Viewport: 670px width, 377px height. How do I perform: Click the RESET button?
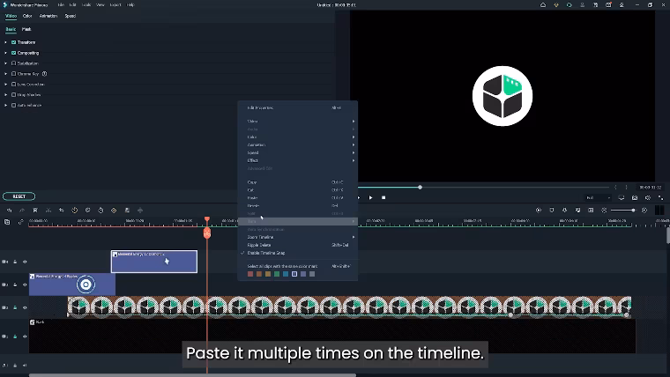click(x=19, y=196)
